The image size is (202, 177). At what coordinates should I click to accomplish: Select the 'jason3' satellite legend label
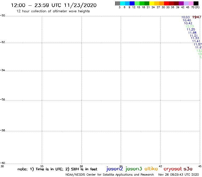pos(134,169)
